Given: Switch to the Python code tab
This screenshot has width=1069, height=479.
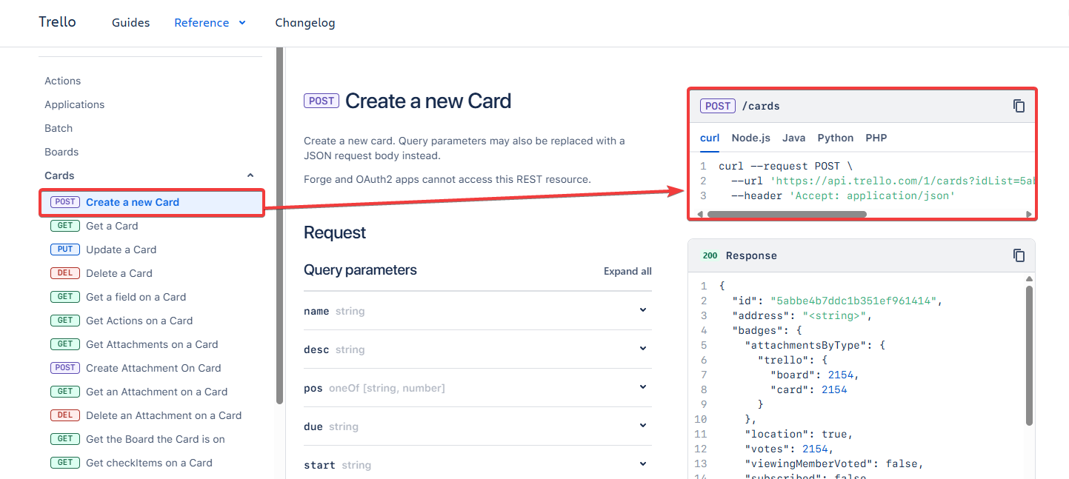Looking at the screenshot, I should (x=835, y=138).
